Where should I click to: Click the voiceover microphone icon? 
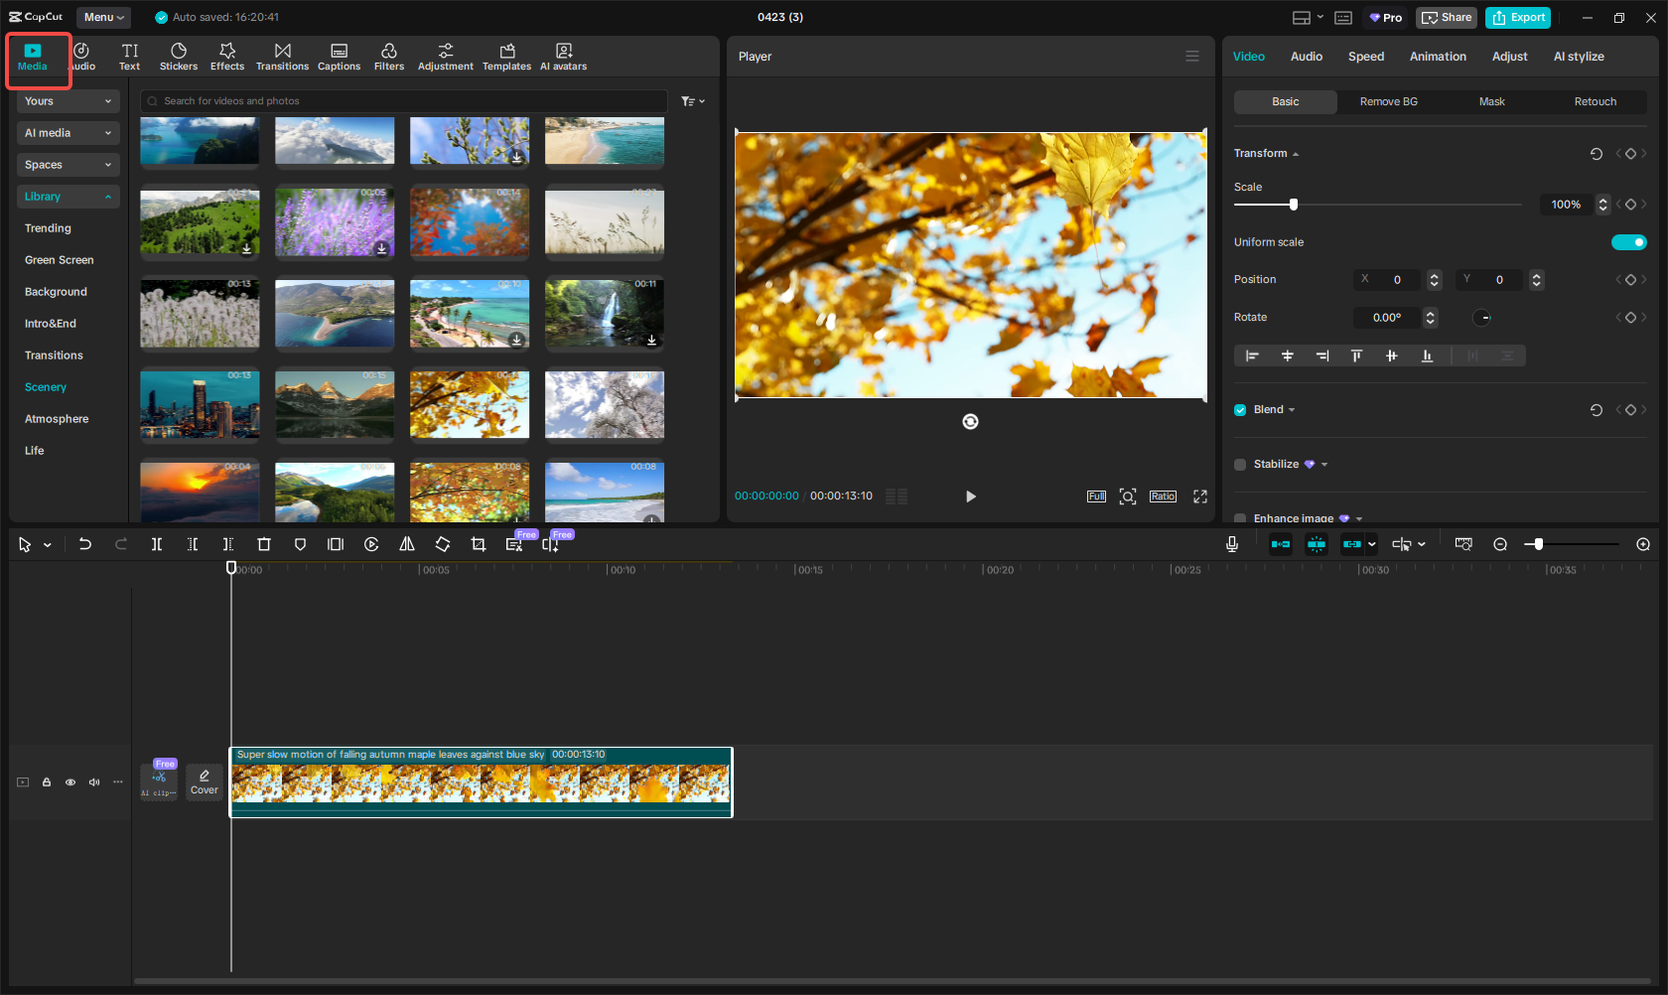[x=1232, y=544]
